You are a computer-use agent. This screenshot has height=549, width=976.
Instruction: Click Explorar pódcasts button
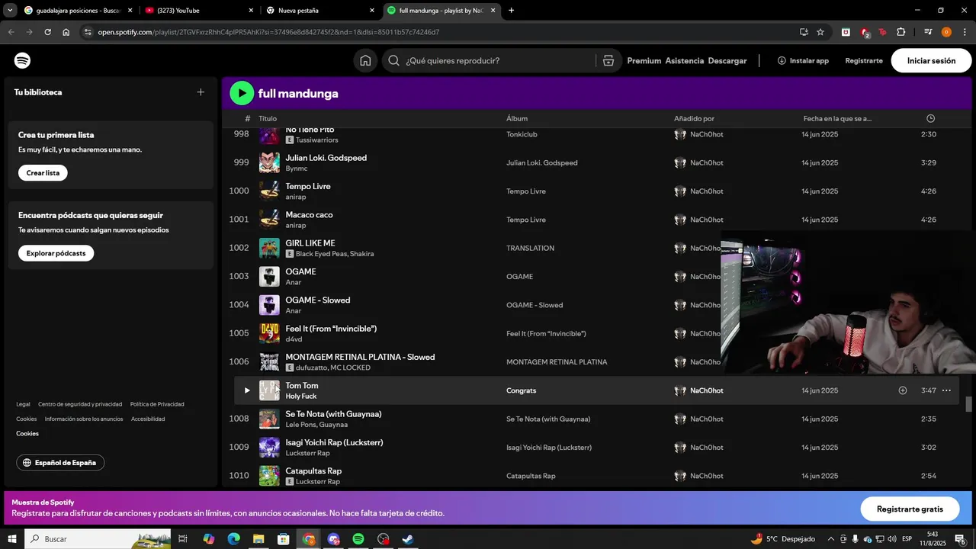(x=56, y=253)
